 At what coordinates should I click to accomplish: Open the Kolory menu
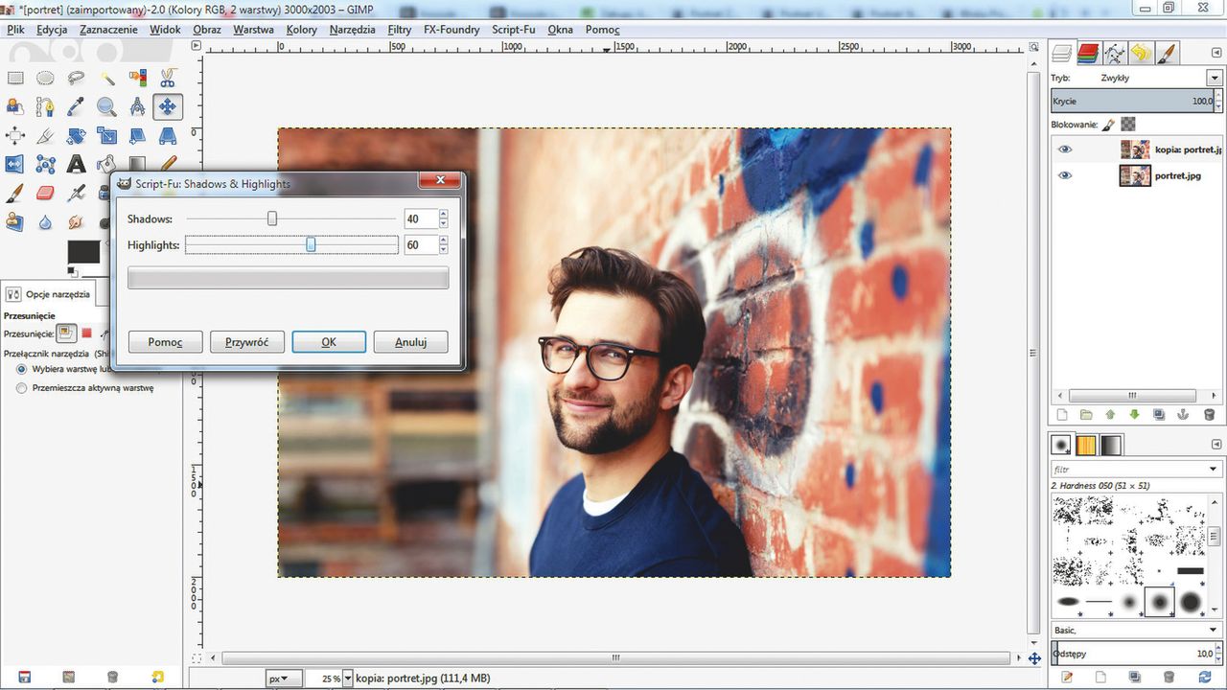coord(302,30)
